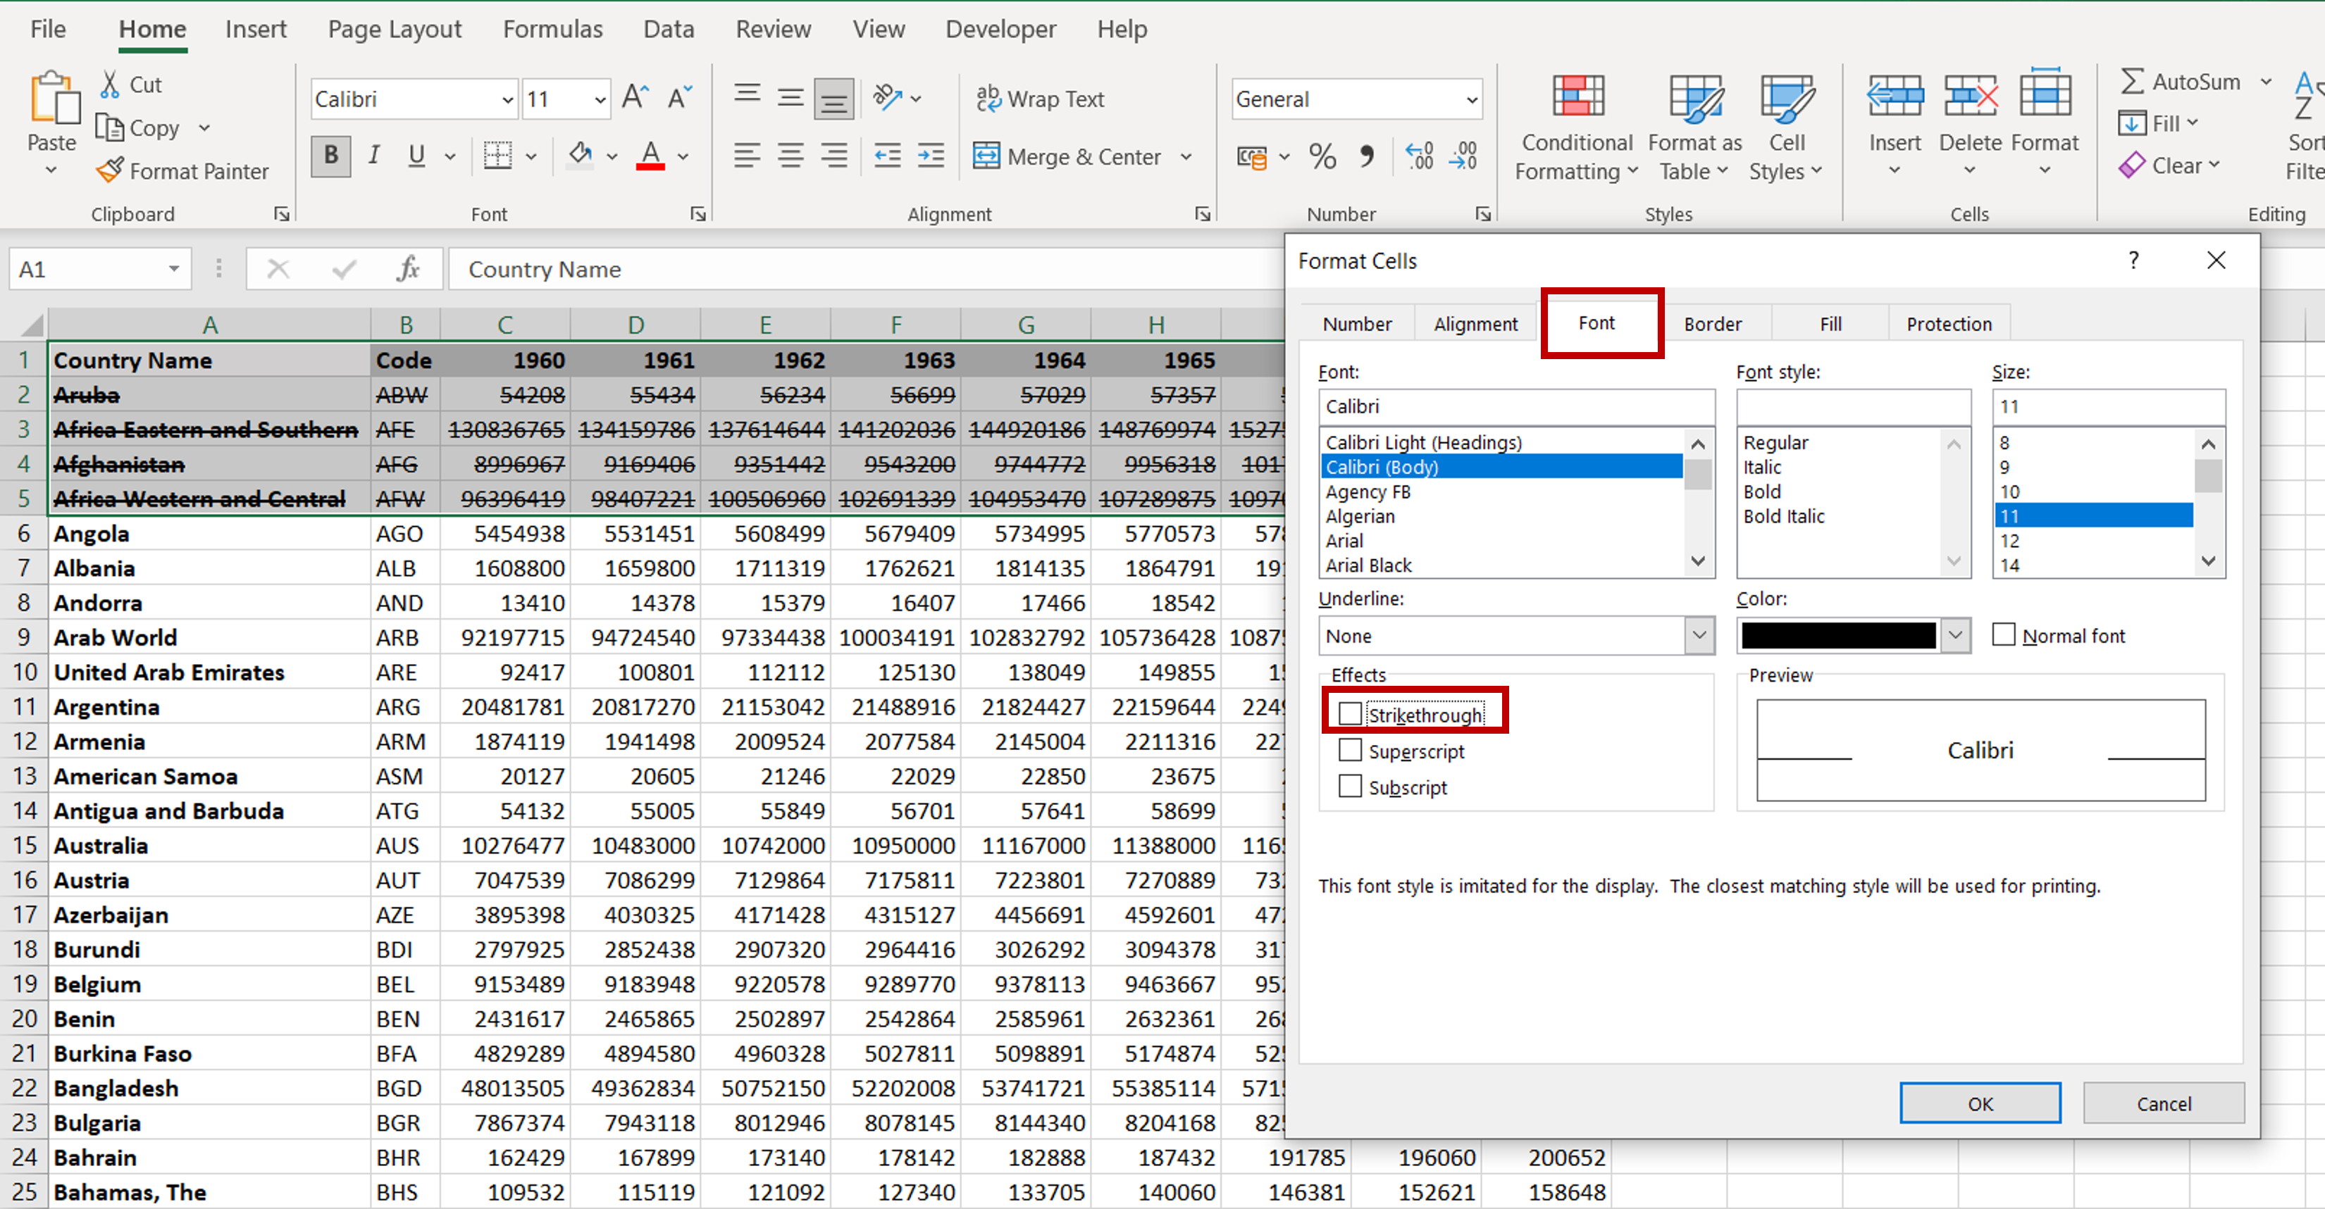Toggle Bold formatting button
Screen dimensions: 2325x1209
pos(330,156)
